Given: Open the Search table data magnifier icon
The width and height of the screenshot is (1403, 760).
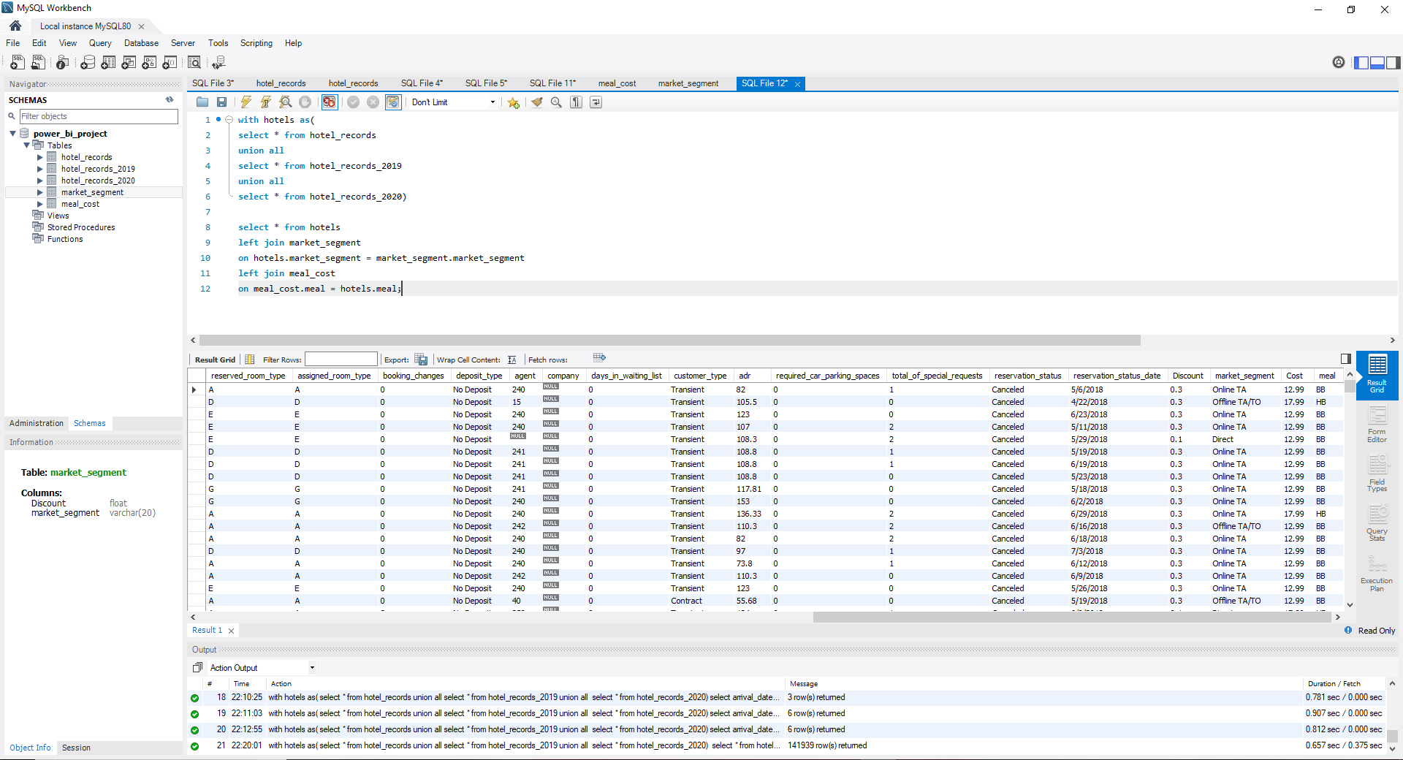Looking at the screenshot, I should click(x=194, y=63).
